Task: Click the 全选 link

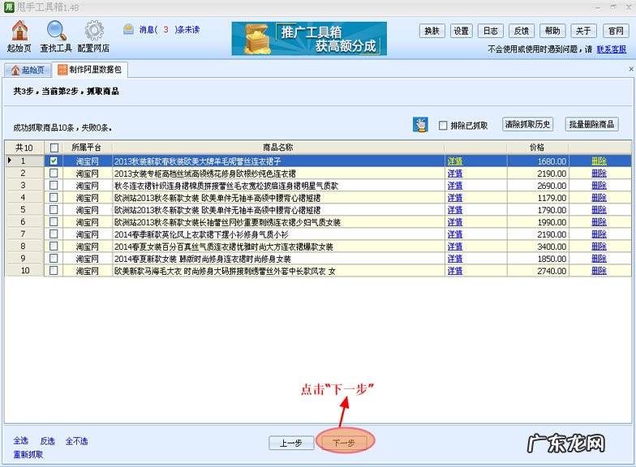Action: click(21, 441)
